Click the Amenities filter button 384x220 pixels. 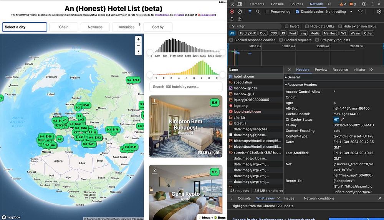(126, 27)
